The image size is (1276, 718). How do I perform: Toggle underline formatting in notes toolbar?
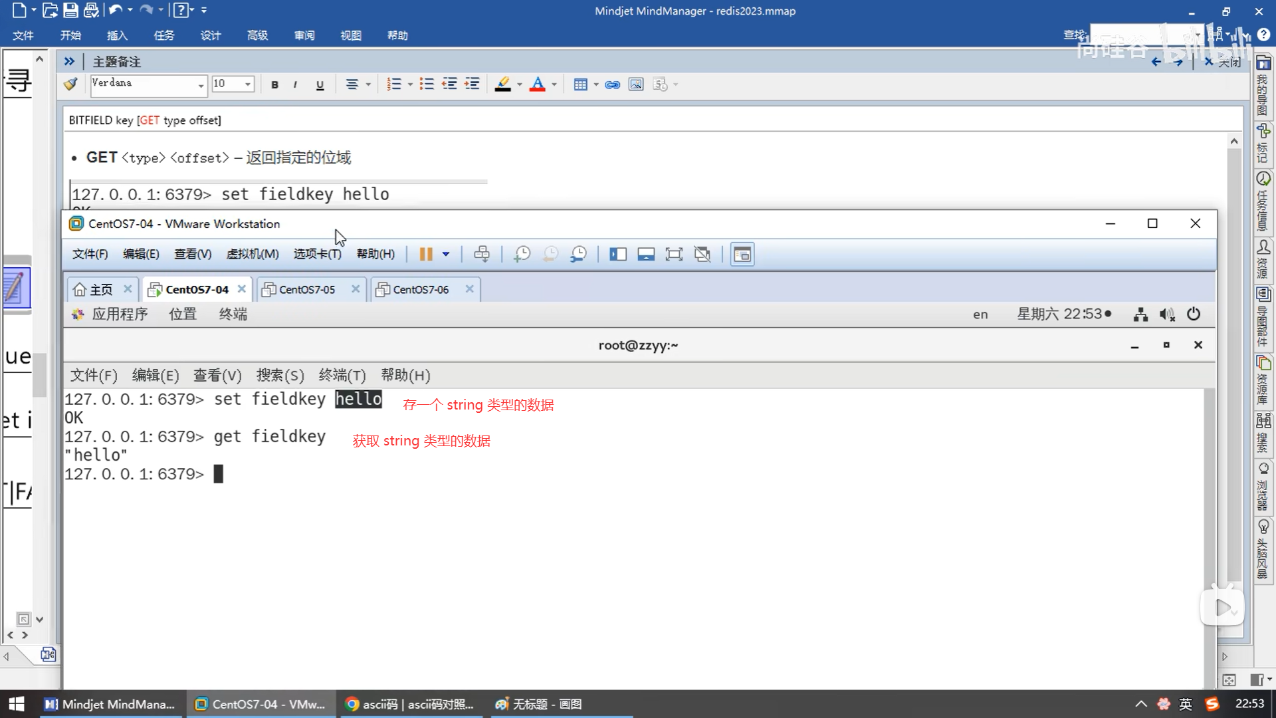coord(320,84)
